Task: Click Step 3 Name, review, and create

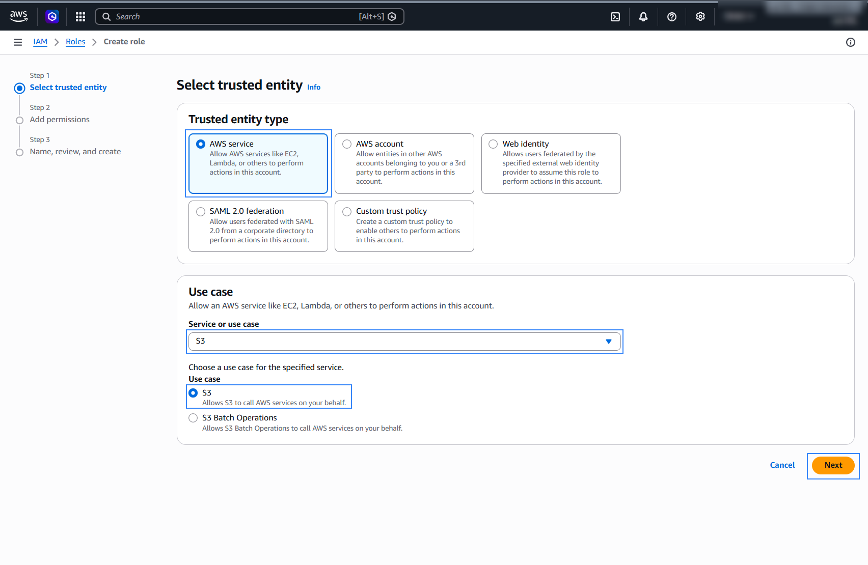Action: coord(75,152)
